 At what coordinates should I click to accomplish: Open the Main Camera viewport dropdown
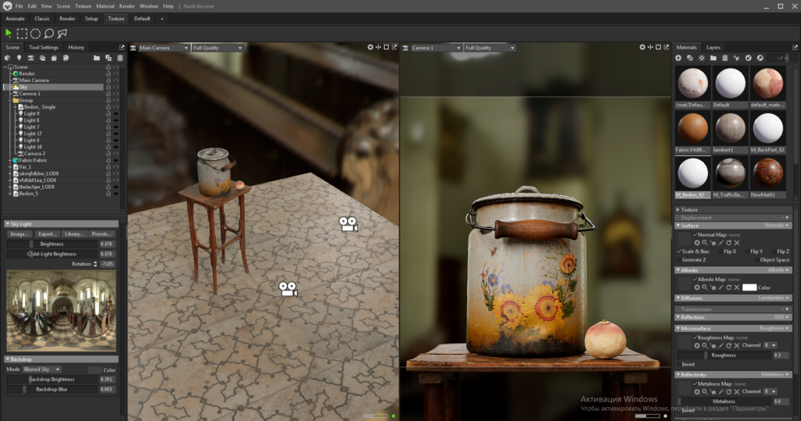[163, 48]
